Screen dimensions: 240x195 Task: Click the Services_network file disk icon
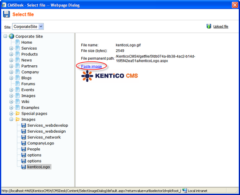tap(23, 137)
